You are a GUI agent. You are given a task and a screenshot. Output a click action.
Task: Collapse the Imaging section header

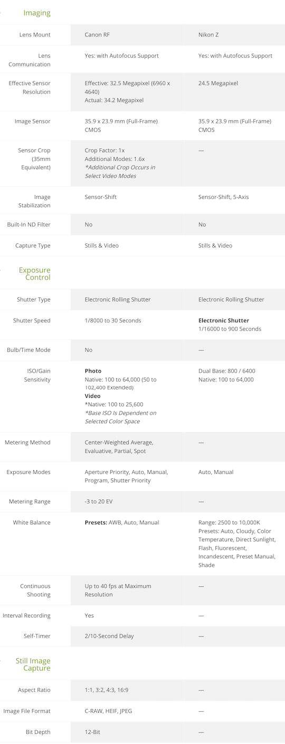click(36, 13)
